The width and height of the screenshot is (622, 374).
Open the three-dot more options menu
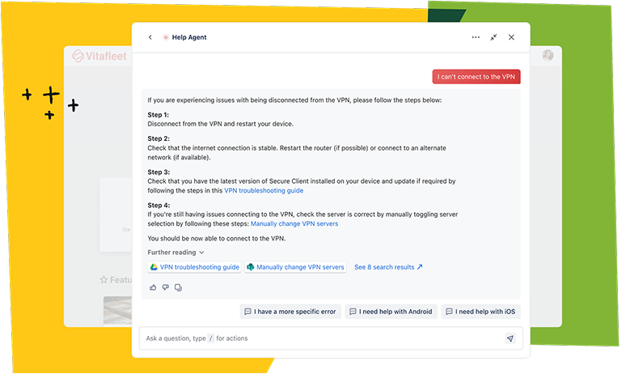tap(476, 37)
